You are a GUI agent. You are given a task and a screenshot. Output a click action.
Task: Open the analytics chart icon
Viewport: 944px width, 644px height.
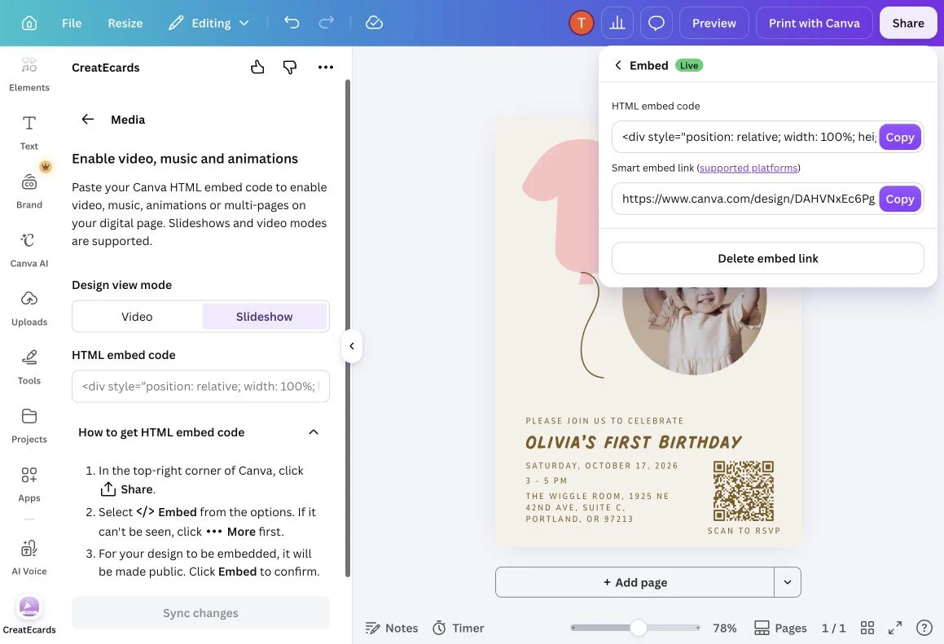tap(617, 23)
